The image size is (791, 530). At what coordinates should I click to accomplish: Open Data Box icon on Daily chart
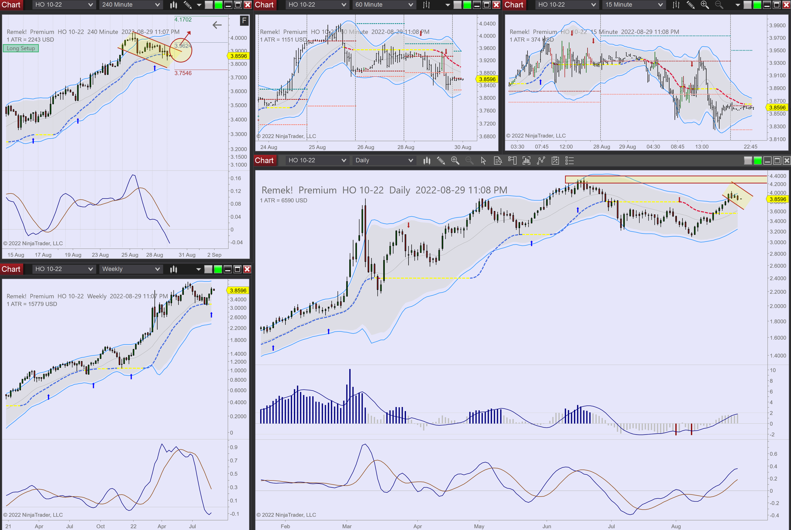(x=498, y=161)
